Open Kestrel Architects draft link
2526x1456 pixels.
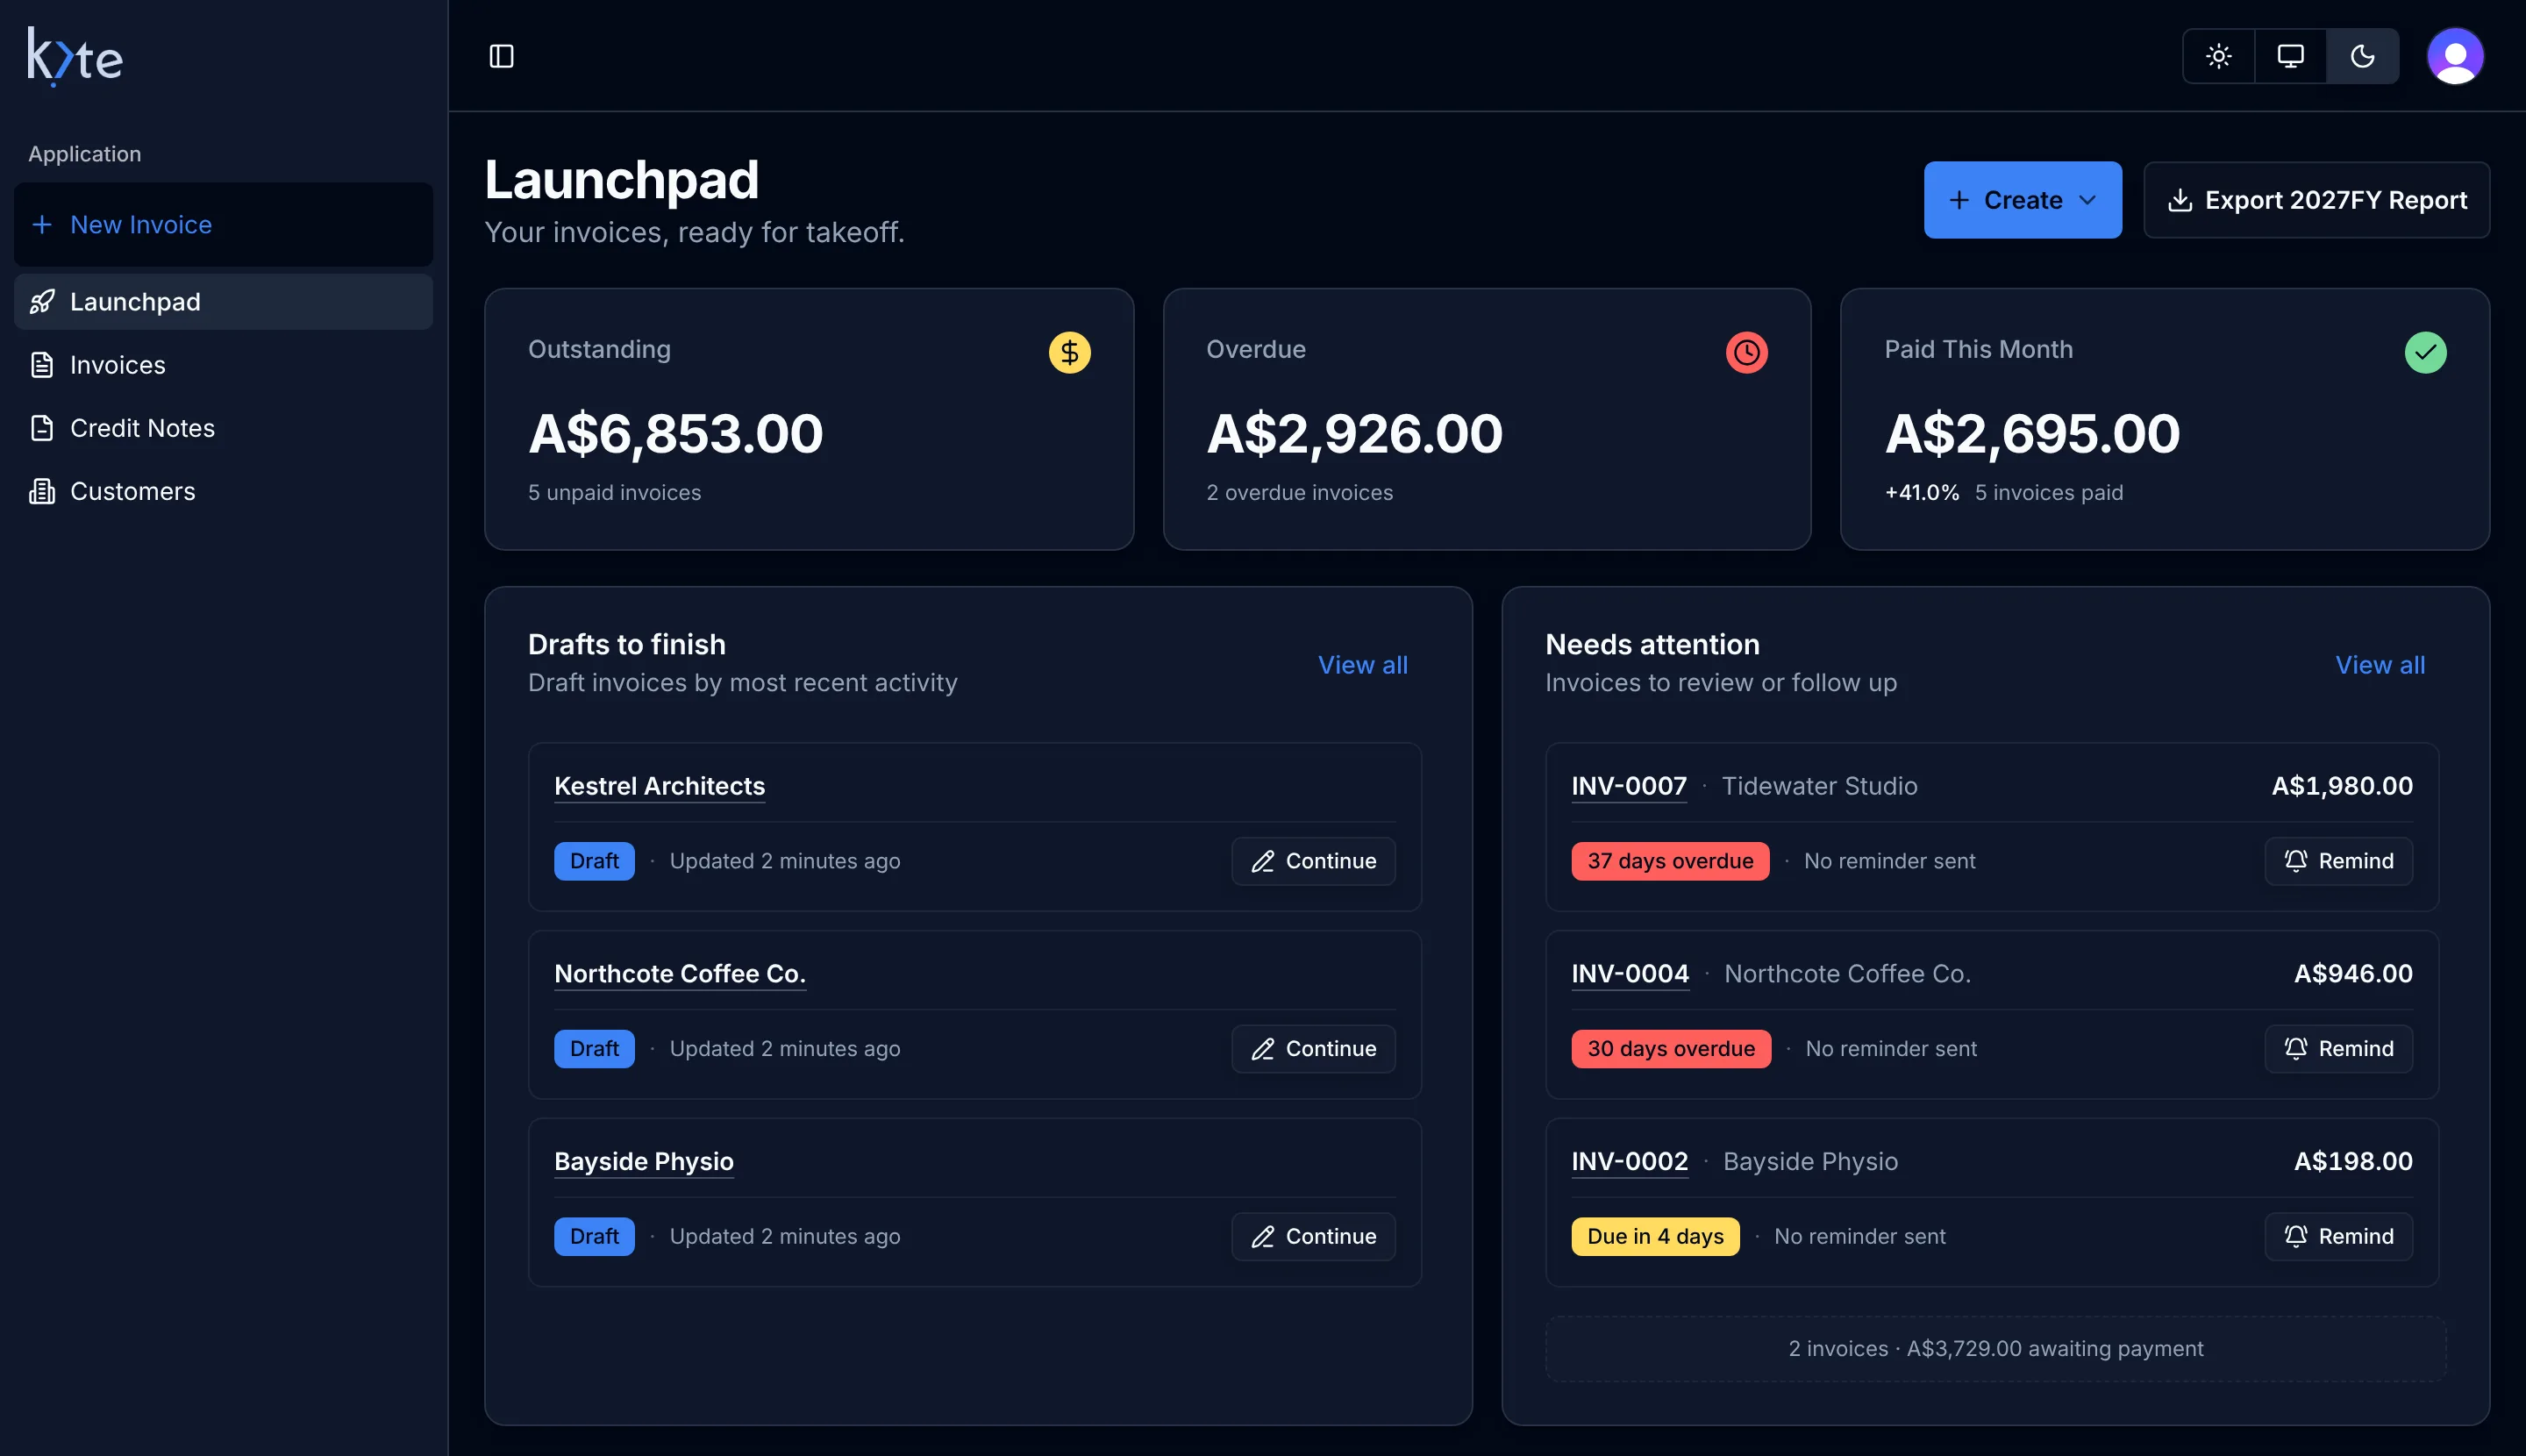coord(659,786)
